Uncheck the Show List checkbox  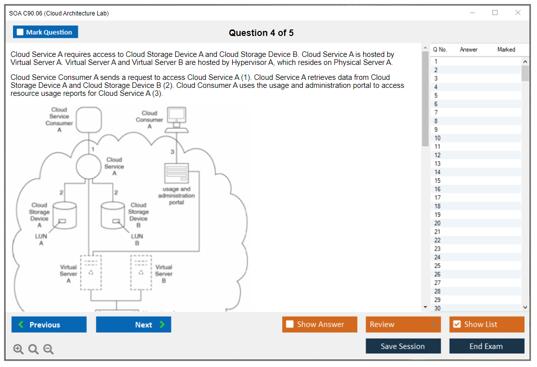(x=457, y=325)
